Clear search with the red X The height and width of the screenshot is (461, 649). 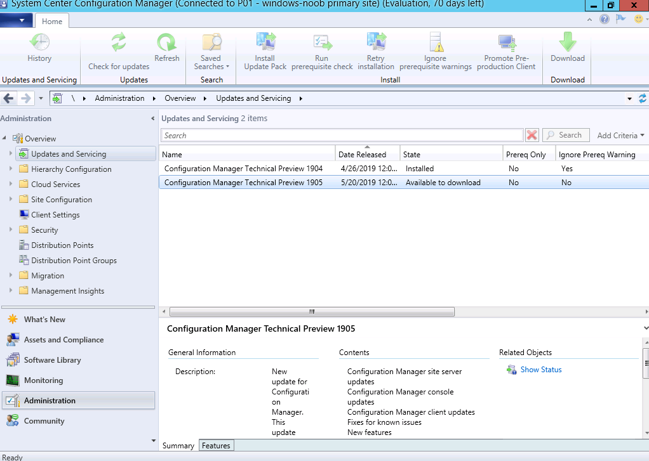click(532, 135)
